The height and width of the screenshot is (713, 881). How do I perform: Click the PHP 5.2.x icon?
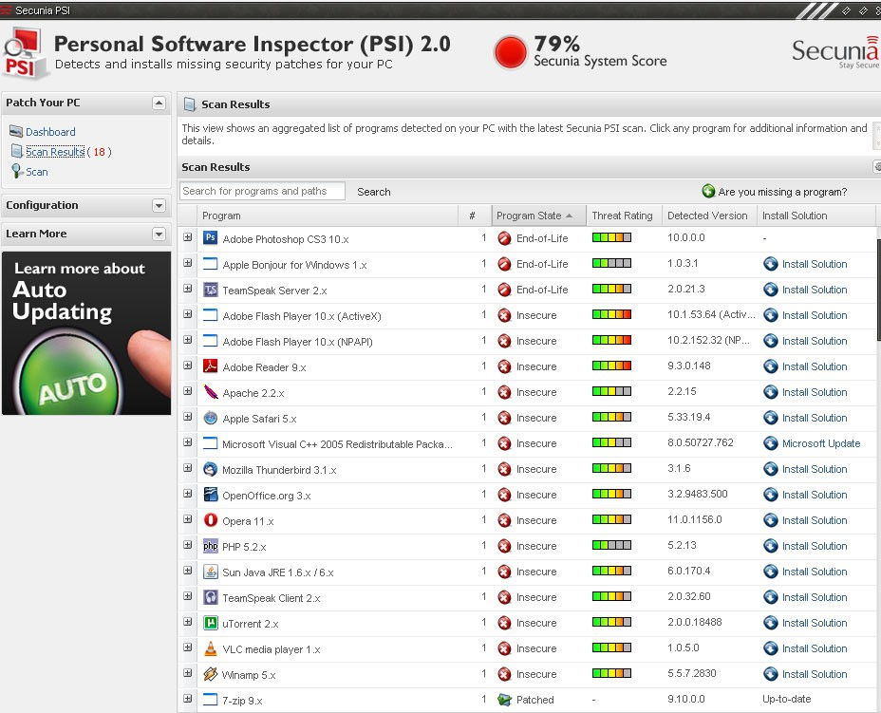coord(210,546)
